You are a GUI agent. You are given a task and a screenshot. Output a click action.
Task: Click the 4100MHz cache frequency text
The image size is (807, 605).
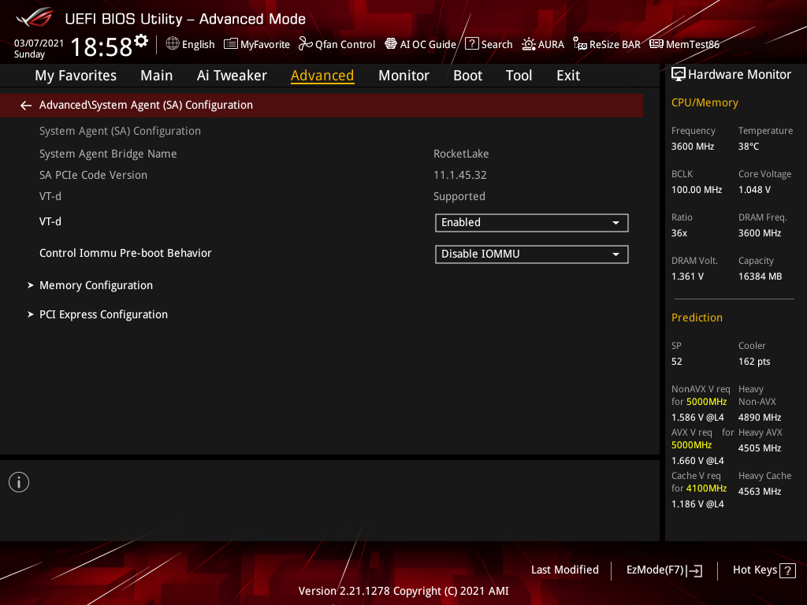click(707, 488)
